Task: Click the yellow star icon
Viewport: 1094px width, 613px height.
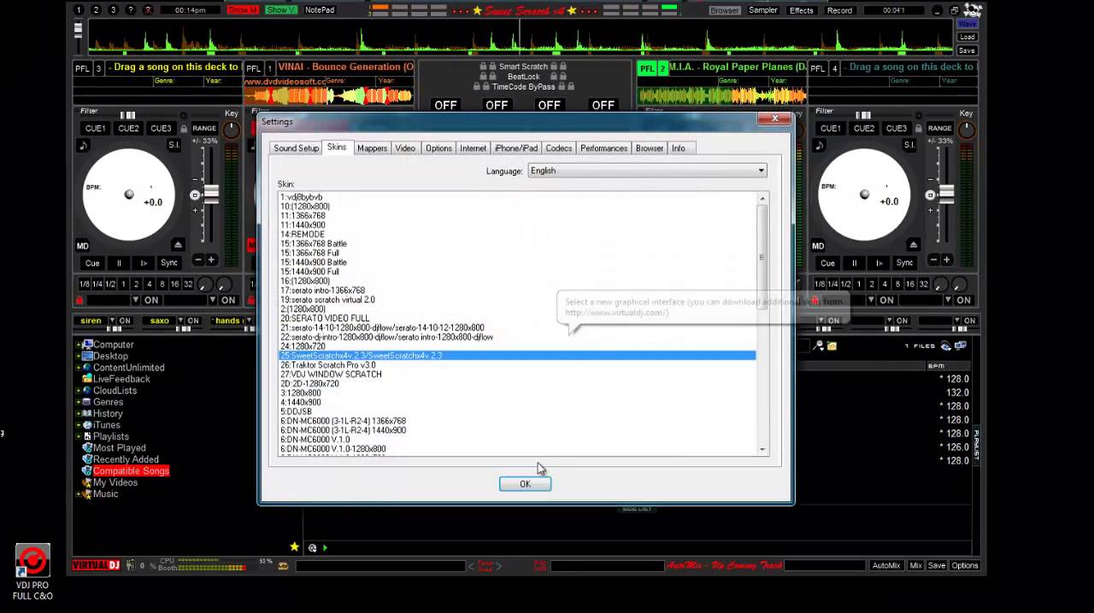Action: tap(294, 547)
